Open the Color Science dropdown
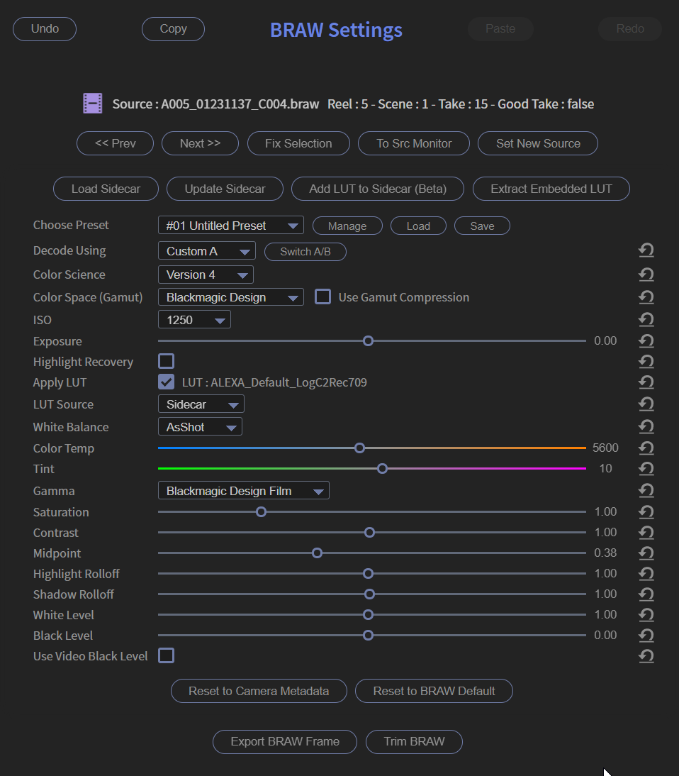 [206, 275]
